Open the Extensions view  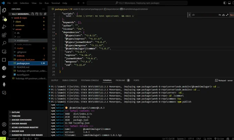click(4, 35)
